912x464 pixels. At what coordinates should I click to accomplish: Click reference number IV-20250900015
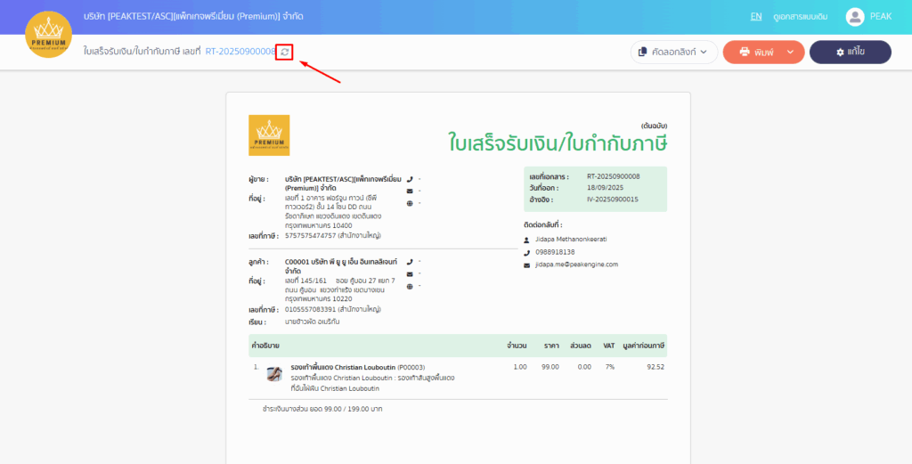point(613,199)
